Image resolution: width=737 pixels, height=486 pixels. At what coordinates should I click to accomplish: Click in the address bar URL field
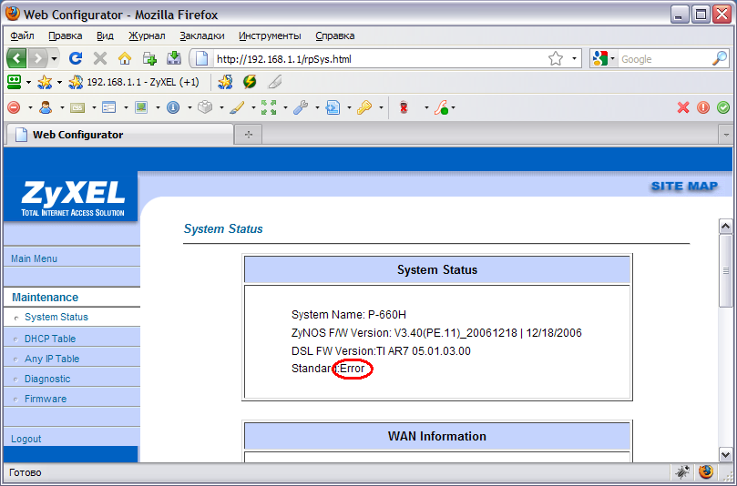(378, 59)
